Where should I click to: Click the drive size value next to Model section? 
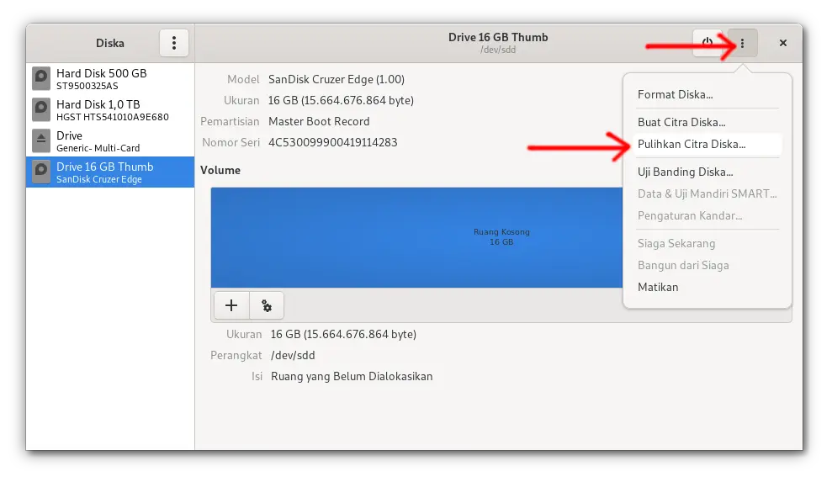341,101
